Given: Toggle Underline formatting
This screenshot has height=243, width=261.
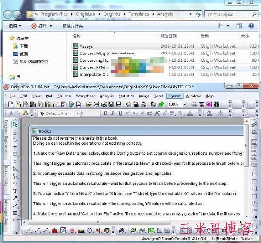Looking at the screenshot, I should coord(120,113).
